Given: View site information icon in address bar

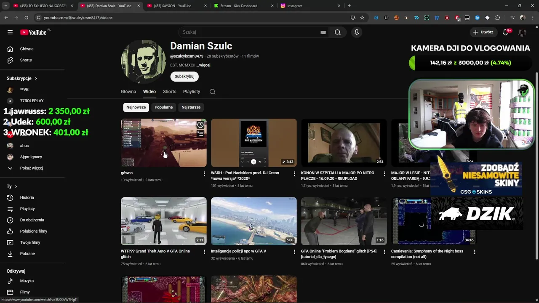Looking at the screenshot, I should tap(38, 18).
